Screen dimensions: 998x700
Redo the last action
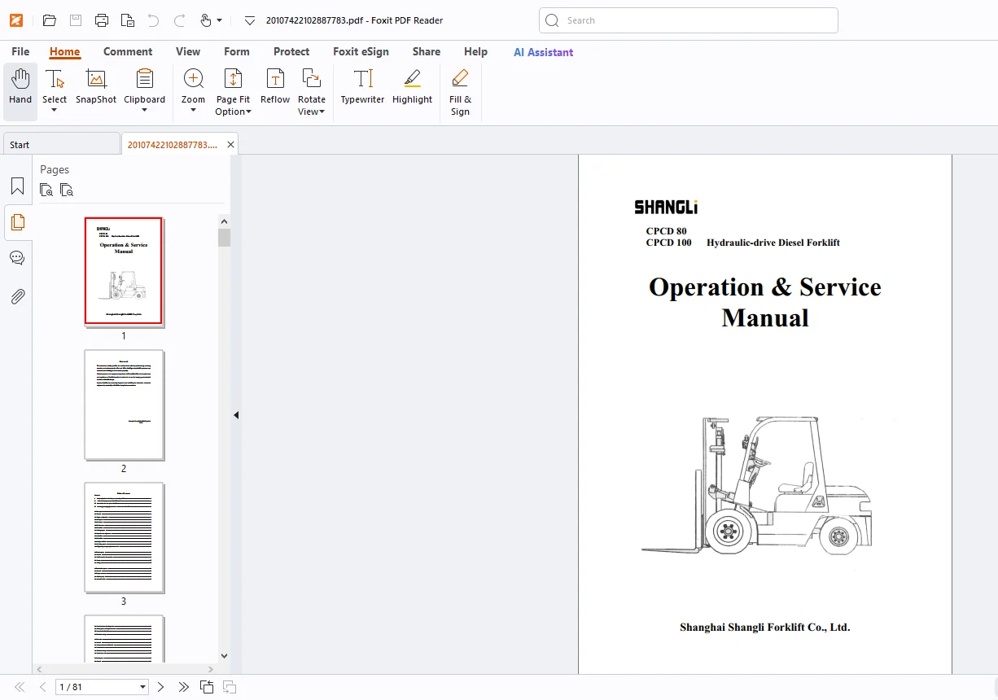coord(179,20)
